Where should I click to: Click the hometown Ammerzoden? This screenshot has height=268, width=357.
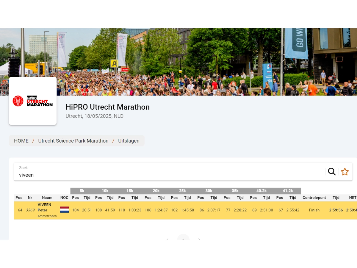click(47, 216)
